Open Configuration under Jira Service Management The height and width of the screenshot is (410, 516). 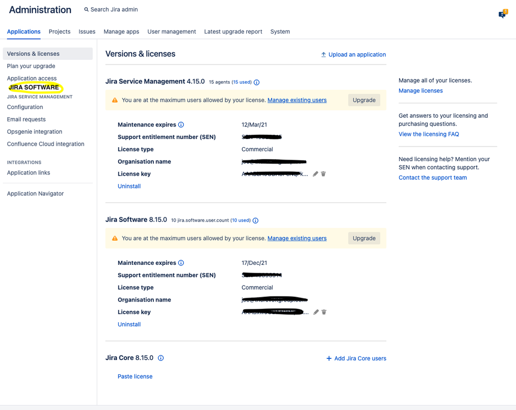pyautogui.click(x=25, y=107)
